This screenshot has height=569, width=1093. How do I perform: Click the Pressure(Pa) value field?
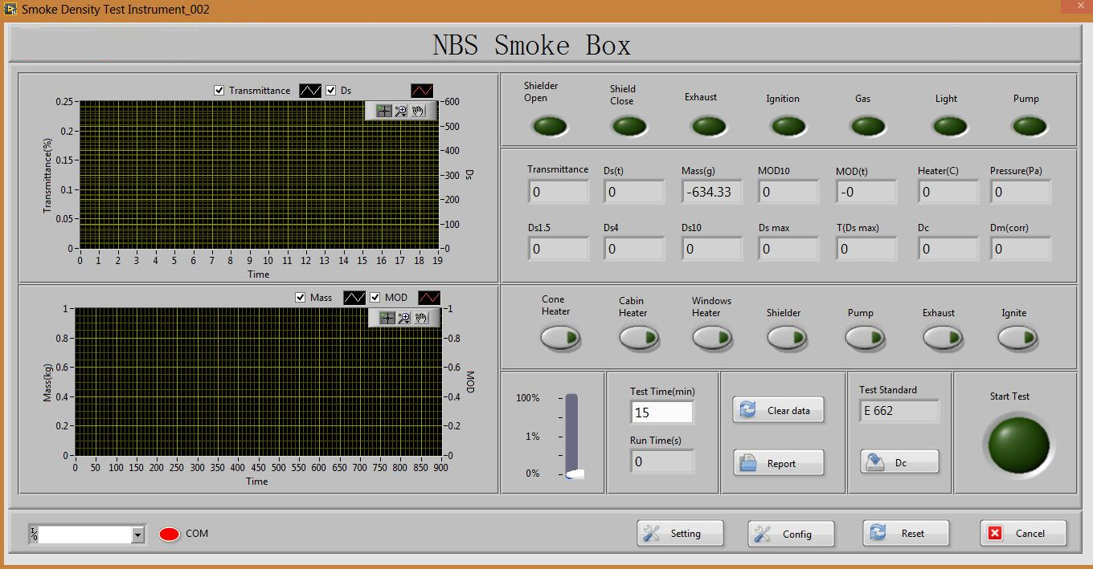tap(1021, 192)
